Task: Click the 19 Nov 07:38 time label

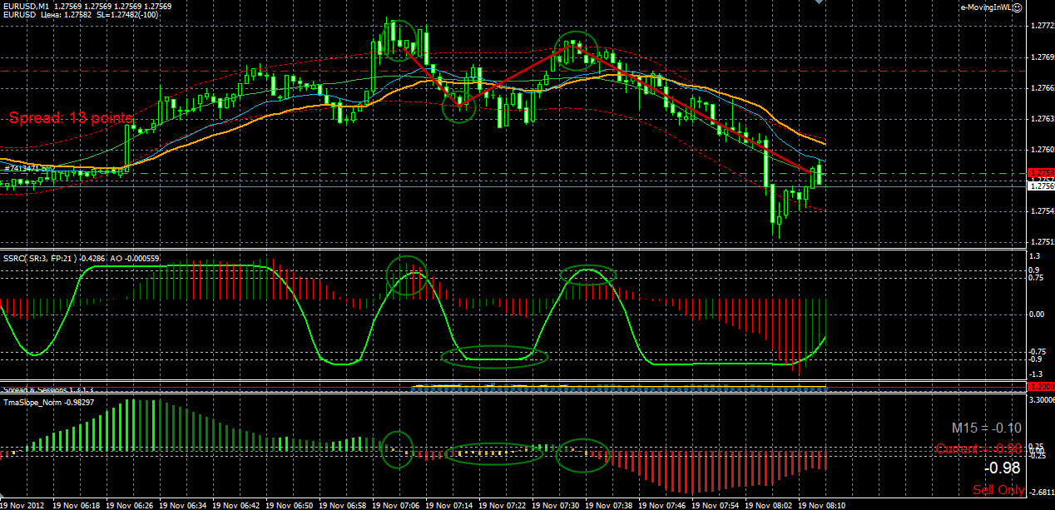Action: (609, 505)
